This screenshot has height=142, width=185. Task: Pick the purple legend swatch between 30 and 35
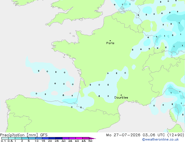[x=66, y=138]
